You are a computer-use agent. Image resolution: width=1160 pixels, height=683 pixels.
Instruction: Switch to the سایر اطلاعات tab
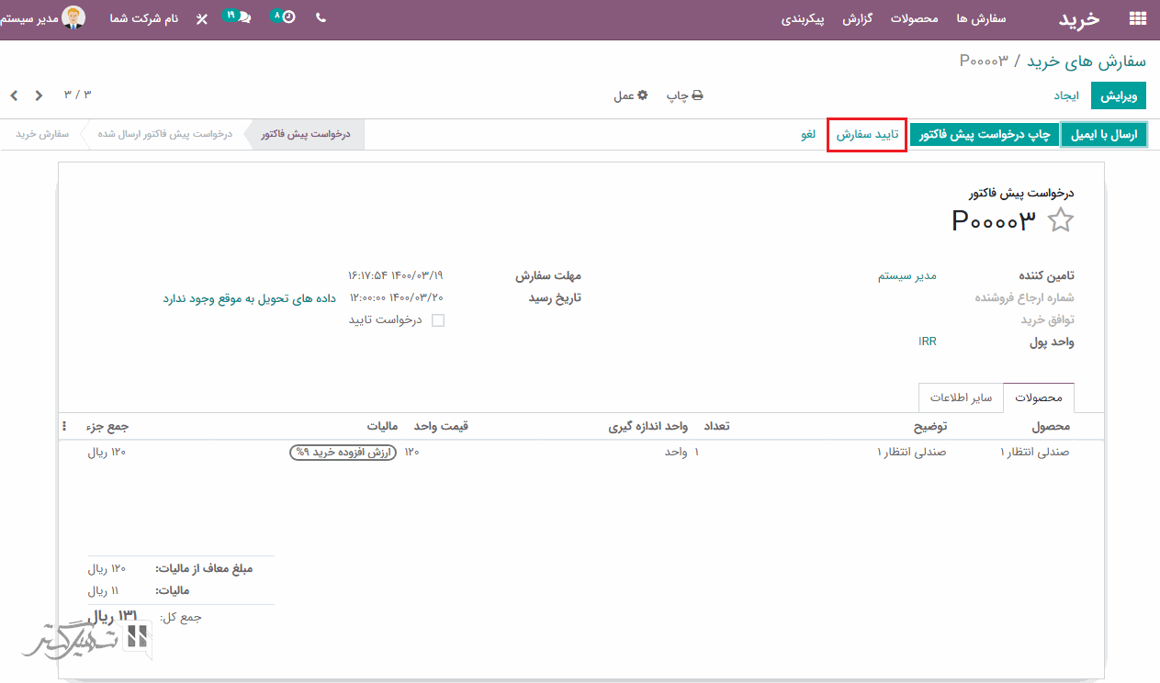(961, 397)
